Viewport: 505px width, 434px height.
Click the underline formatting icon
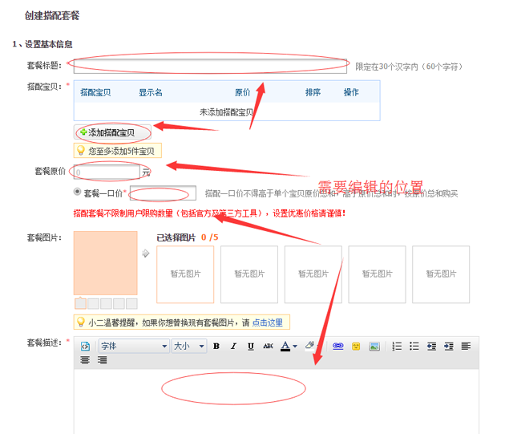(251, 347)
